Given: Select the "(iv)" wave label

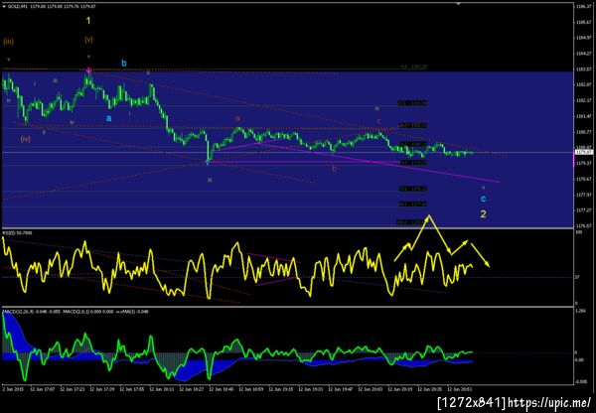Looking at the screenshot, I should (26, 139).
